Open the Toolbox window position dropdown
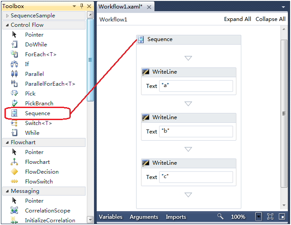The width and height of the screenshot is (291, 225). tap(74, 6)
